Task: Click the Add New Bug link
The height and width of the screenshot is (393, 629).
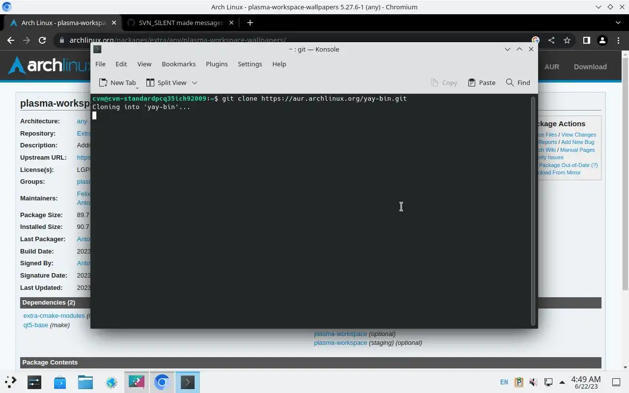Action: (x=577, y=142)
